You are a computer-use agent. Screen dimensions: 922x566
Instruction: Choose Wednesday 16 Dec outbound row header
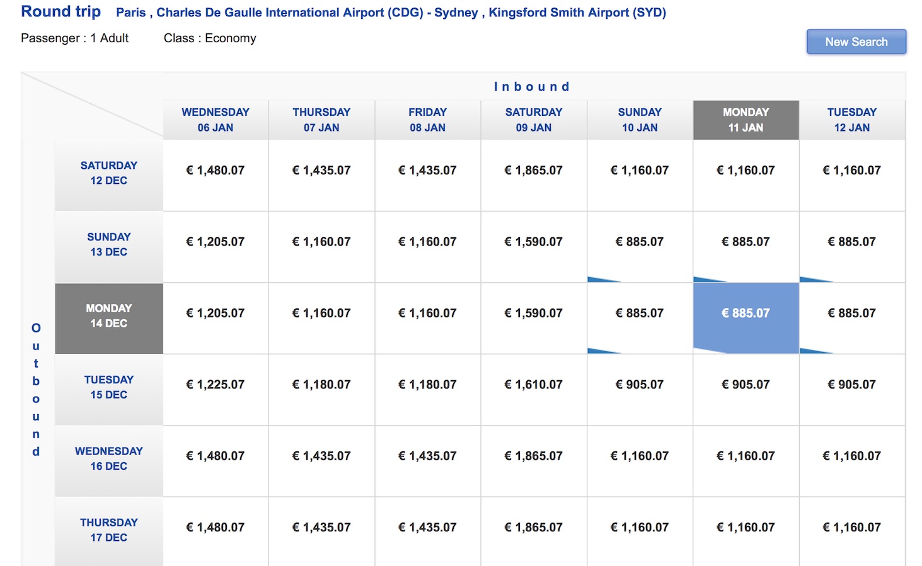(109, 461)
